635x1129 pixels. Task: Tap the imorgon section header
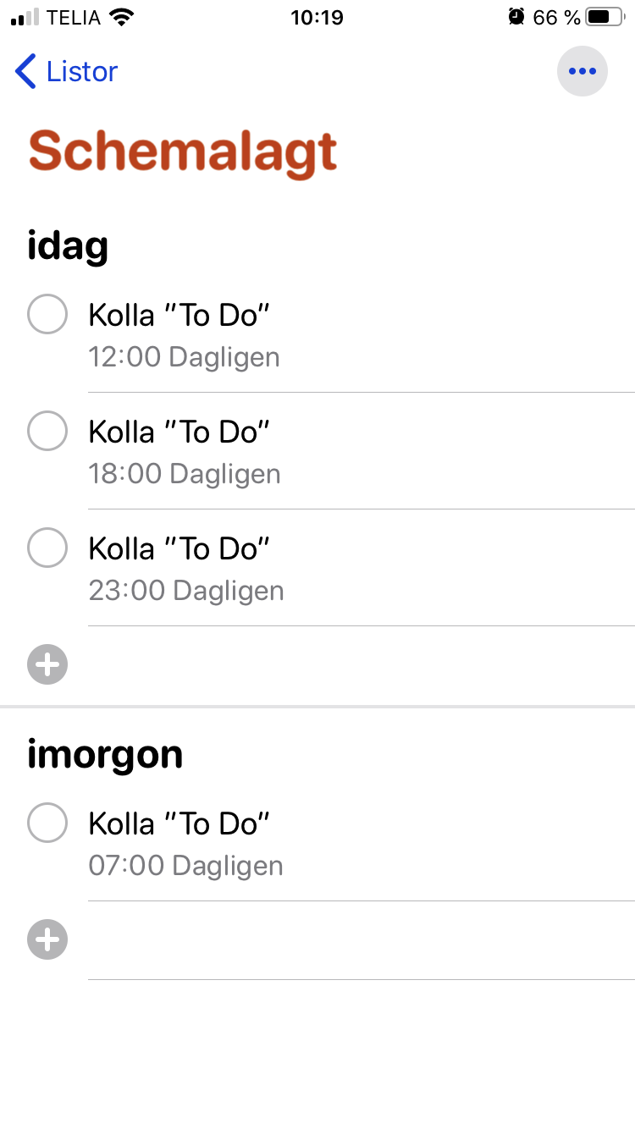pyautogui.click(x=105, y=754)
